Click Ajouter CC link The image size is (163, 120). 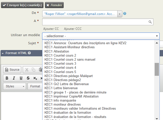pyautogui.click(x=51, y=29)
